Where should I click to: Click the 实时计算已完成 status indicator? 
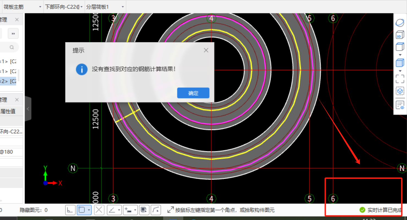click(381, 210)
